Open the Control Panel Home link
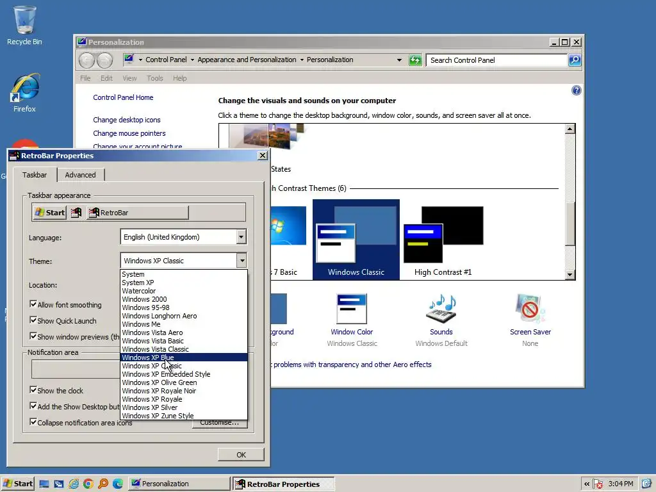This screenshot has width=656, height=492. pos(123,97)
